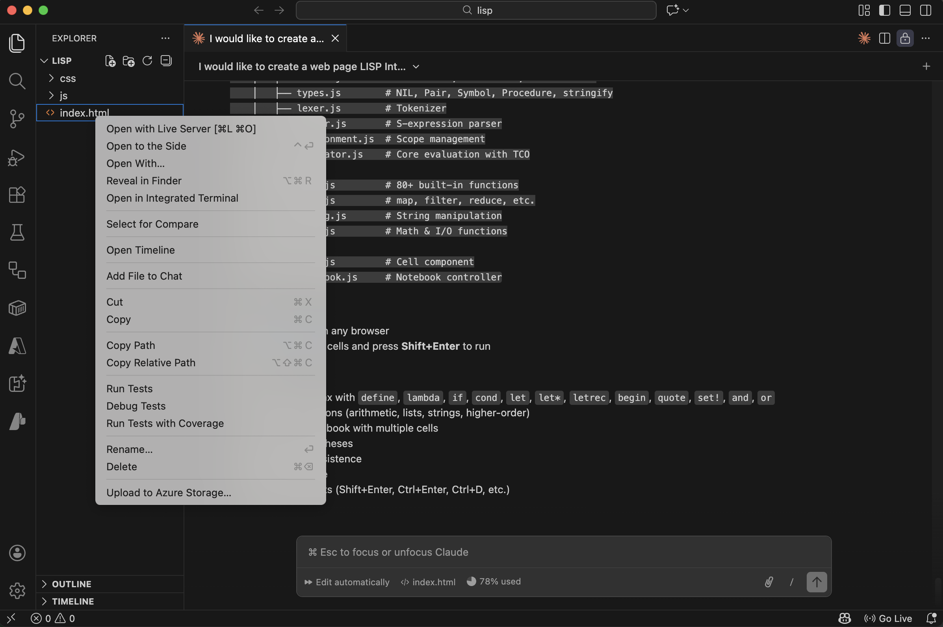Create a new file in LISP folder
The width and height of the screenshot is (943, 627).
tap(110, 61)
